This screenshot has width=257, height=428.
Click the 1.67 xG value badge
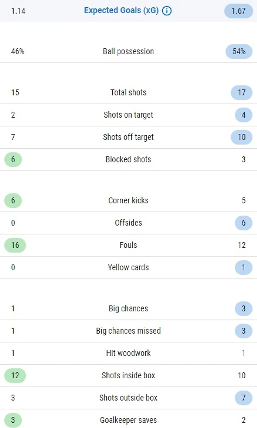(x=238, y=11)
